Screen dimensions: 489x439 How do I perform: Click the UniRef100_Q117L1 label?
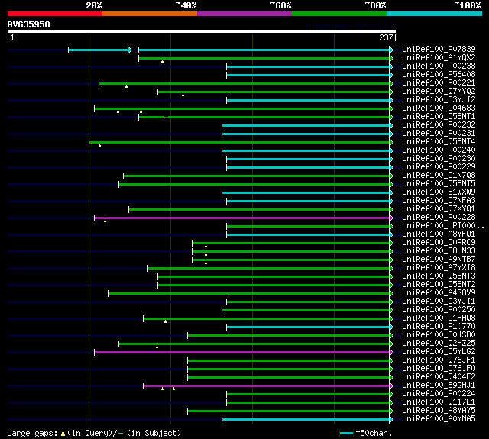point(439,402)
